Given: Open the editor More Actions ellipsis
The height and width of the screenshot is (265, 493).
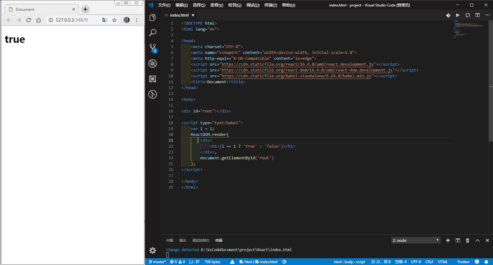Looking at the screenshot, I should (x=487, y=15).
